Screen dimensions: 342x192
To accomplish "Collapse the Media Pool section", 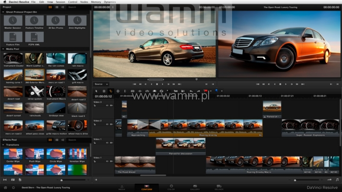I will point(3,49).
